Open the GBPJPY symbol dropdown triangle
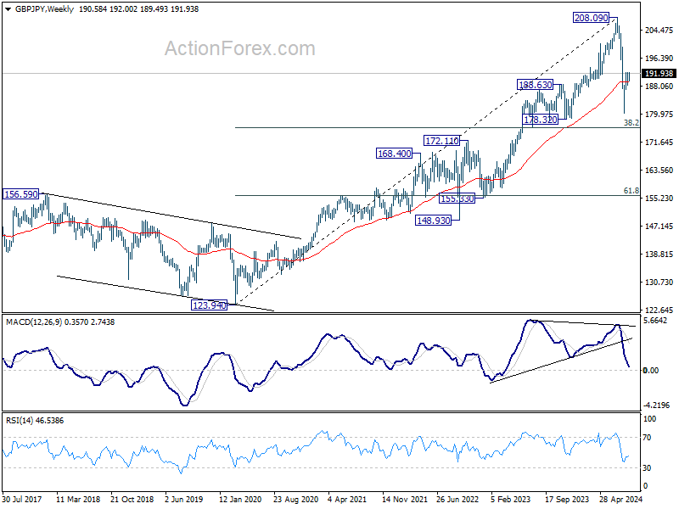Screen dimensions: 679x509 click(x=8, y=9)
